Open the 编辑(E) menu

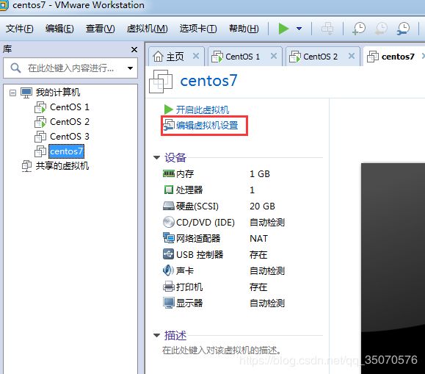[x=59, y=29]
